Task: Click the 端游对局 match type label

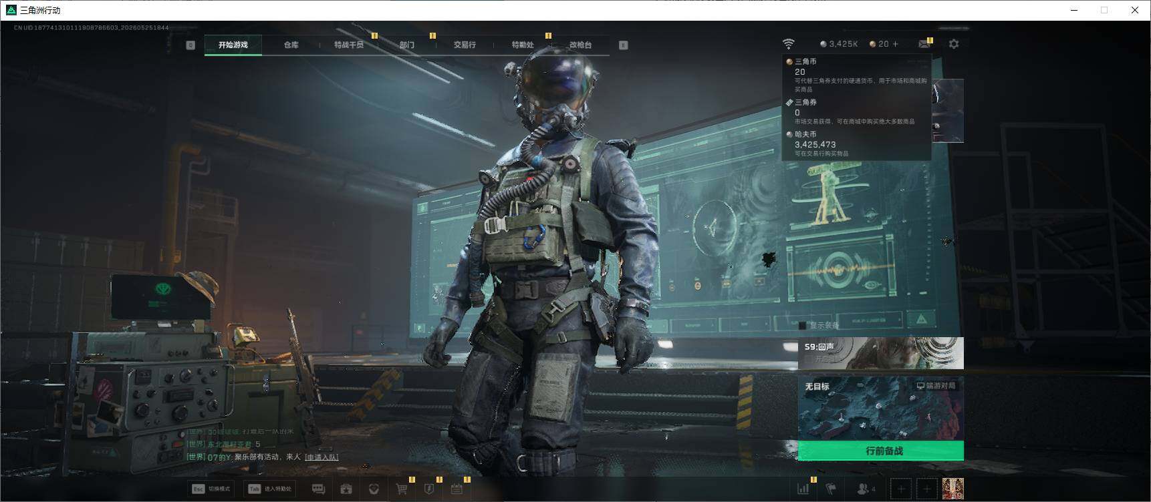Action: click(936, 386)
